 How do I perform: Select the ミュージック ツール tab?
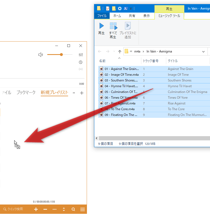(x=169, y=16)
